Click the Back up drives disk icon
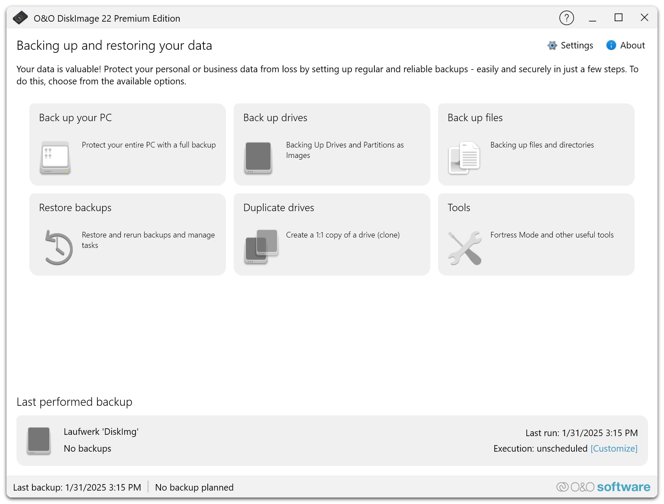 click(x=258, y=157)
